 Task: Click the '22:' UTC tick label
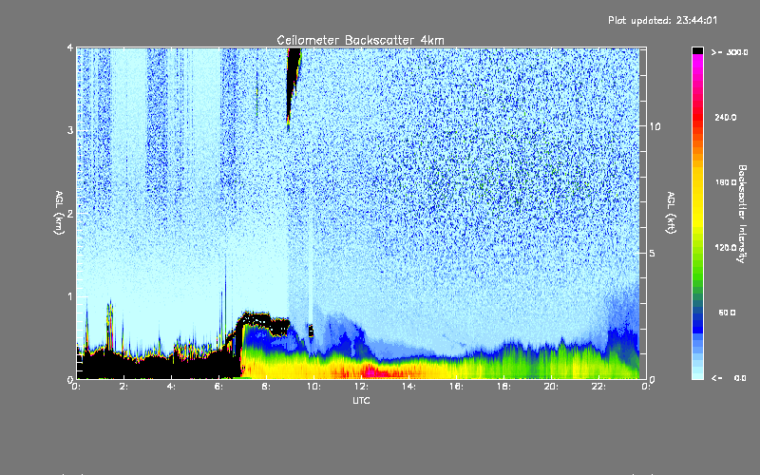pos(598,387)
